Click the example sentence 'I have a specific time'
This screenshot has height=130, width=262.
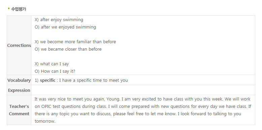coord(93,80)
